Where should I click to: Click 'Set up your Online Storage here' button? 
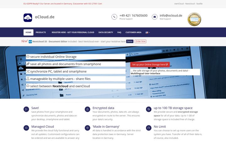click(x=150, y=65)
